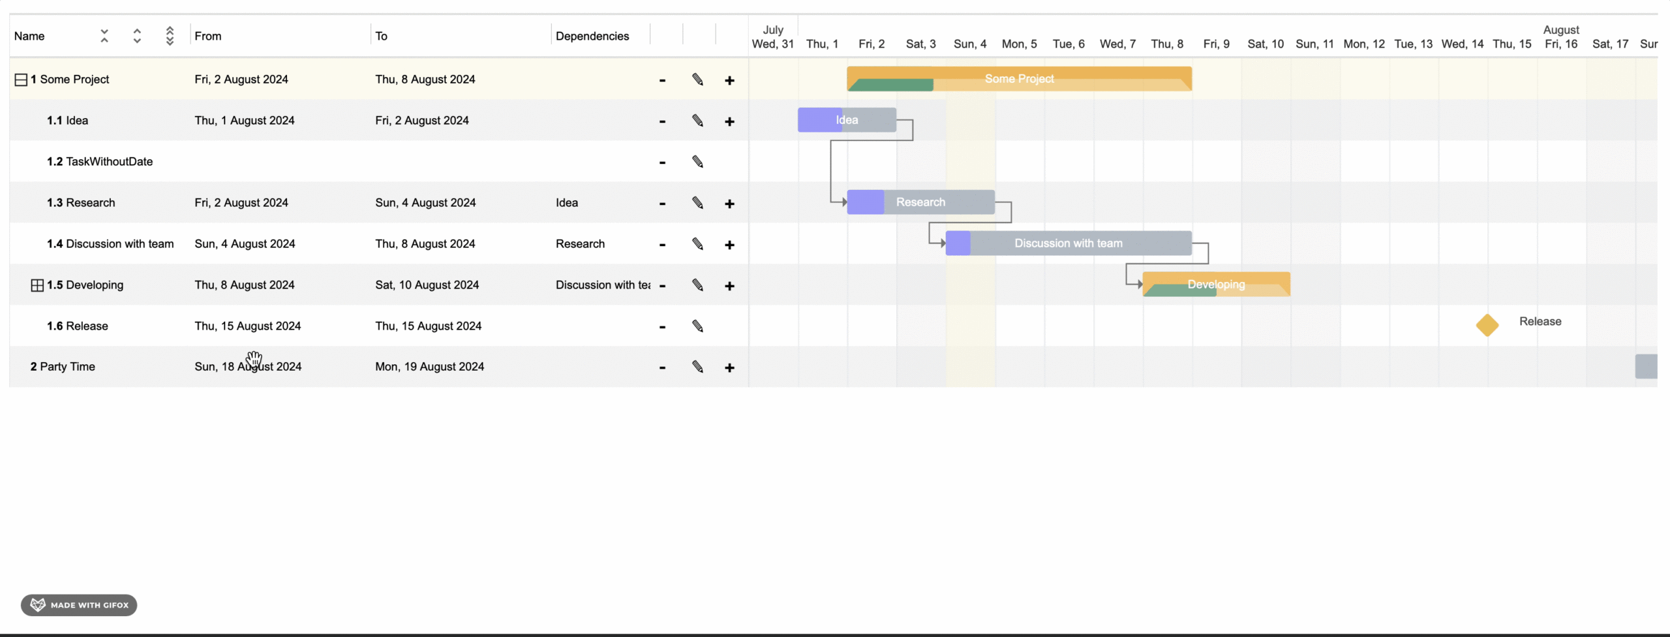1670x637 pixels.
Task: Click the expand-one-level arrows in Name header
Action: (137, 36)
